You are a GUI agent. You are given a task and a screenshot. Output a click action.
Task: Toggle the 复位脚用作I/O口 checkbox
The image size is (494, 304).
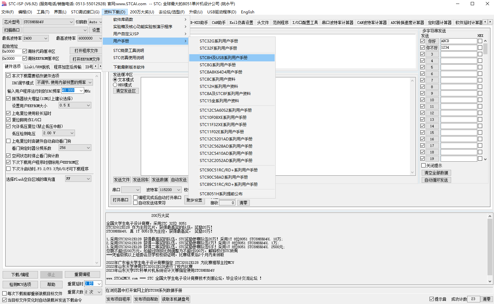tap(9, 120)
